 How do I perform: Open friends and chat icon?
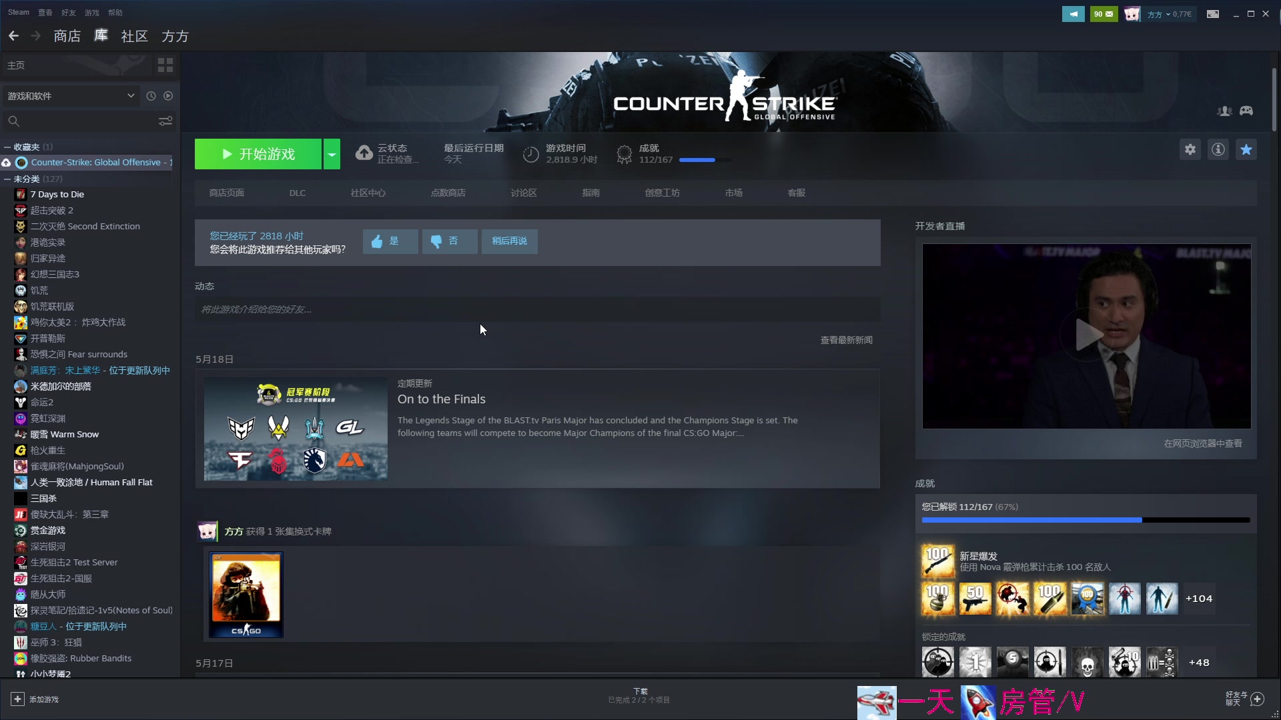click(x=1258, y=699)
